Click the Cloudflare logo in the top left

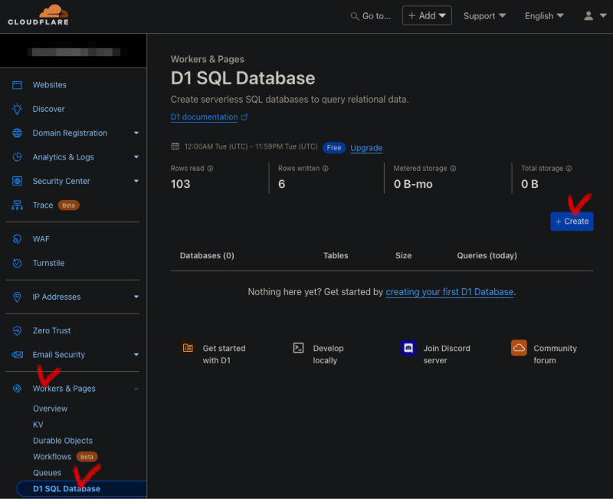37,15
